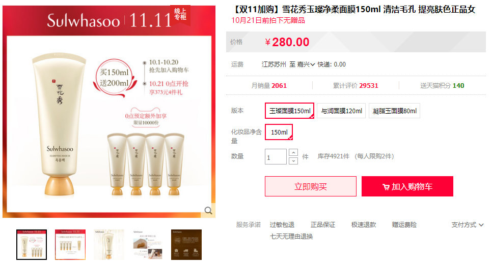Select the second red promo thumbnail
The image size is (492, 265).
[x=70, y=245]
